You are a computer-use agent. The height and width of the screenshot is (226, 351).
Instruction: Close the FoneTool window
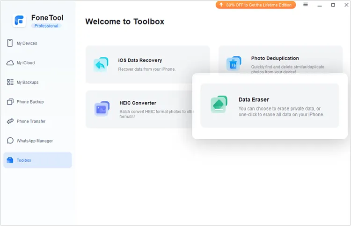pyautogui.click(x=346, y=5)
